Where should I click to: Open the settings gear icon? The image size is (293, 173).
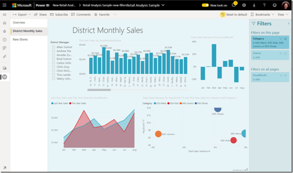(x=244, y=5)
